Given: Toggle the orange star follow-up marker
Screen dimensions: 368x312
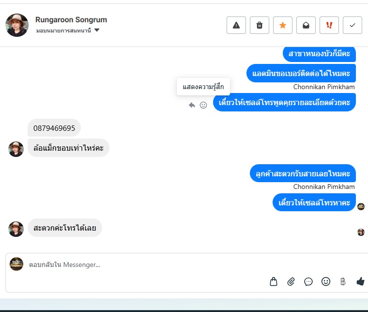Looking at the screenshot, I should [283, 25].
